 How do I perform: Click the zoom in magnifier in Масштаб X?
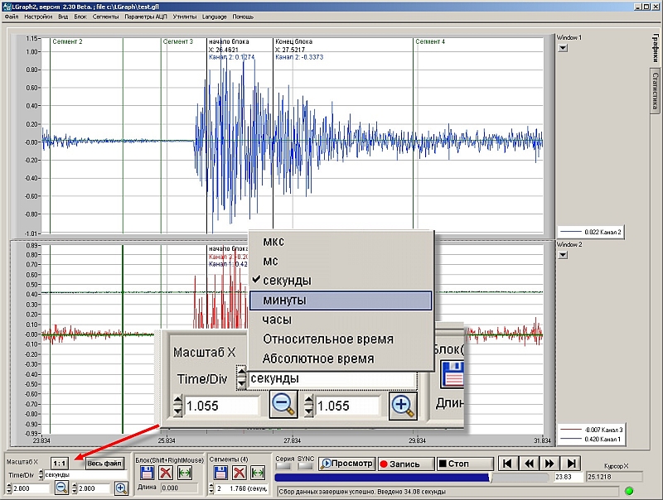(x=121, y=488)
